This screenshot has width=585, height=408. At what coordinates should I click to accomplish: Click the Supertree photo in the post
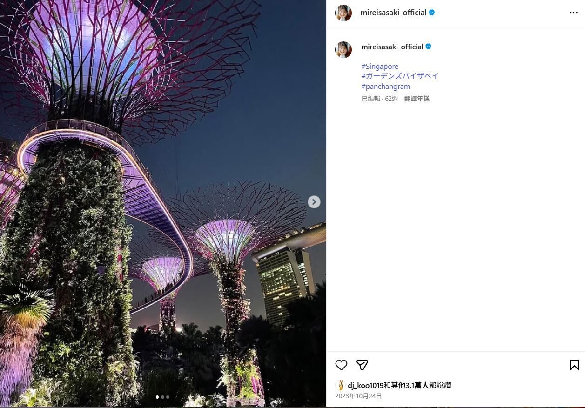point(163,203)
